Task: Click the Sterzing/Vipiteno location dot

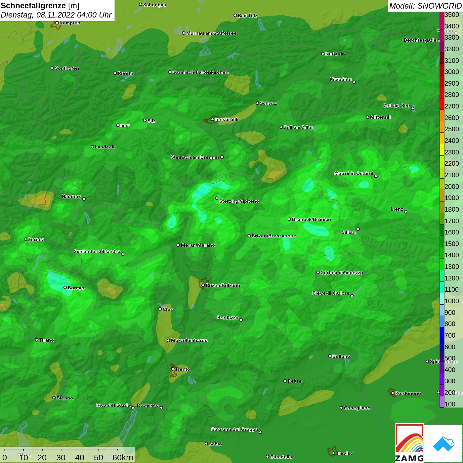Action: tap(217, 198)
